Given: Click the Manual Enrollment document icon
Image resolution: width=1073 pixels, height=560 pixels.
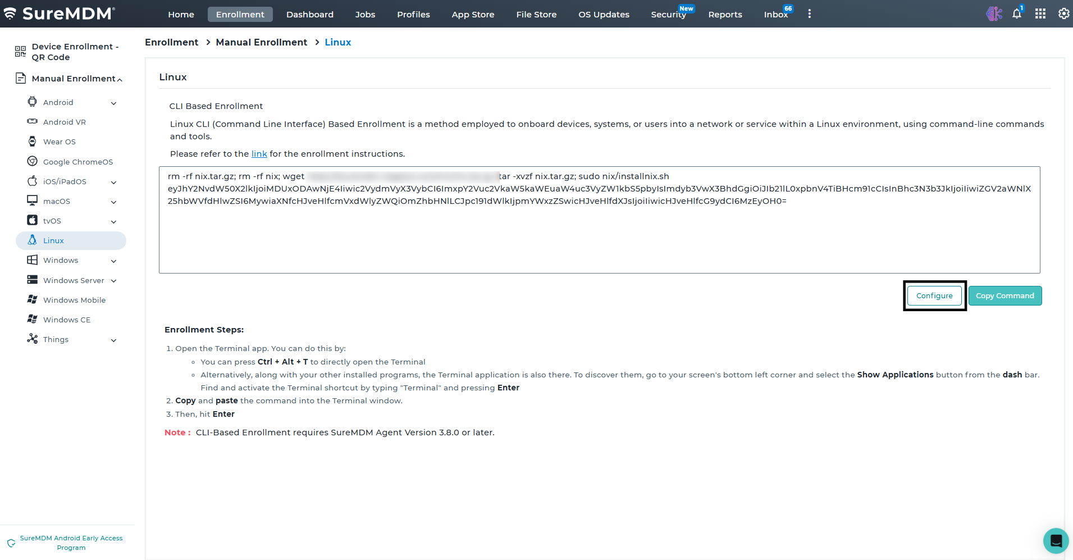Looking at the screenshot, I should [x=21, y=78].
